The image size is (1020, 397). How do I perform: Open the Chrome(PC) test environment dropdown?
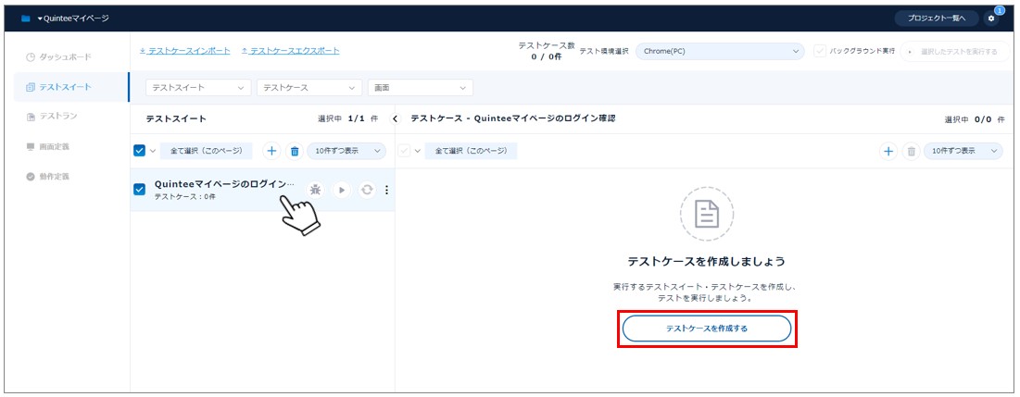[720, 51]
